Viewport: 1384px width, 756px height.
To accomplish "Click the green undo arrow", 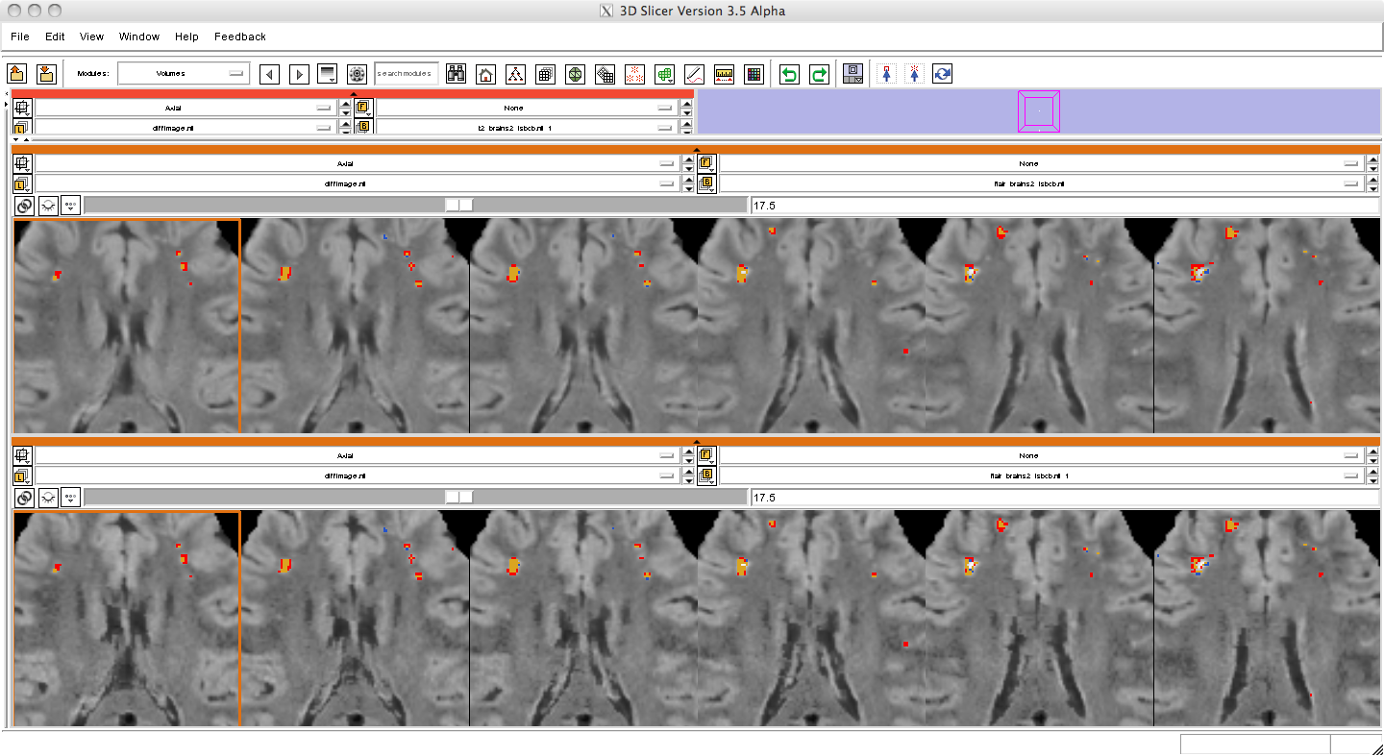I will pos(789,74).
